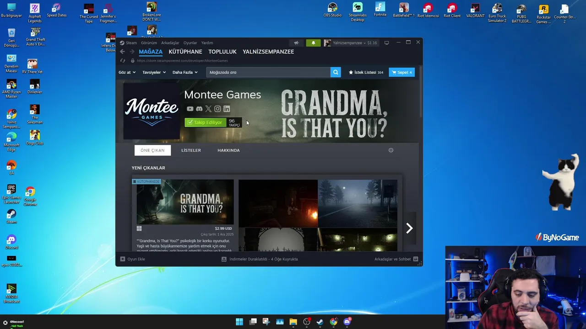
Task: Open the foggy forest screenshot thumbnail
Action: coord(358,203)
